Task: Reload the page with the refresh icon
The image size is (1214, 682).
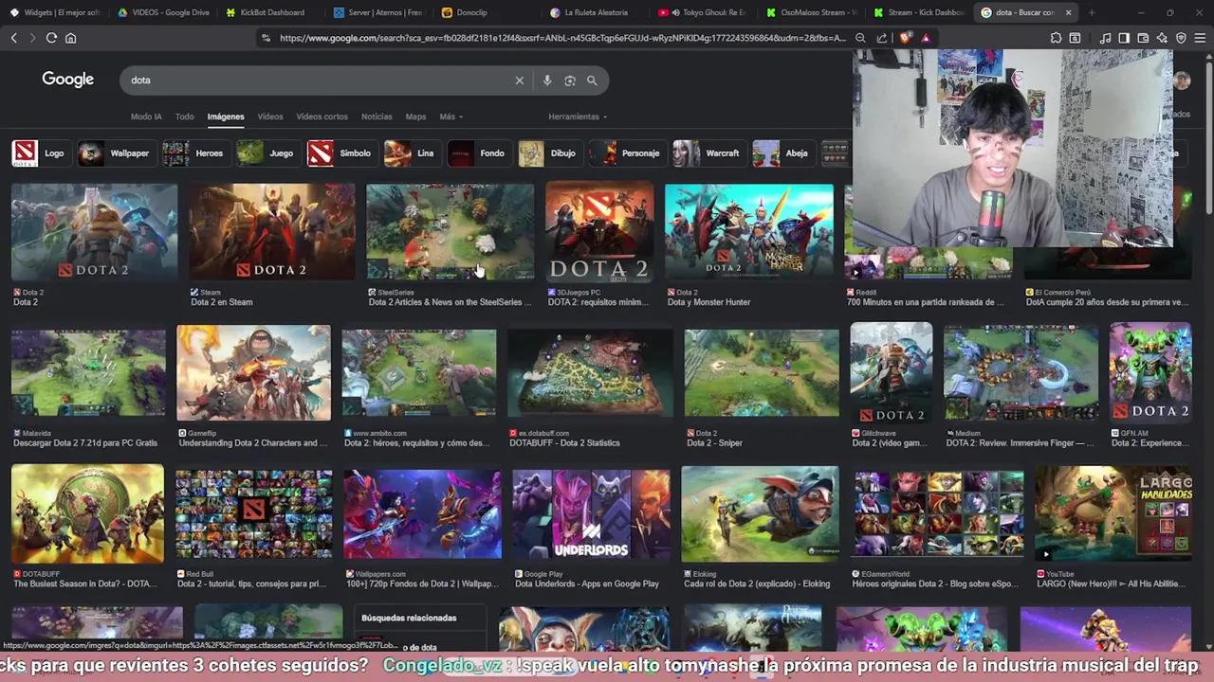Action: coord(51,38)
